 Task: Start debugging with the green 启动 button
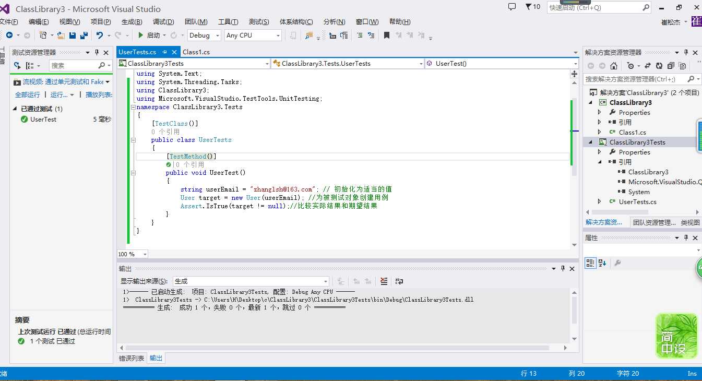149,35
